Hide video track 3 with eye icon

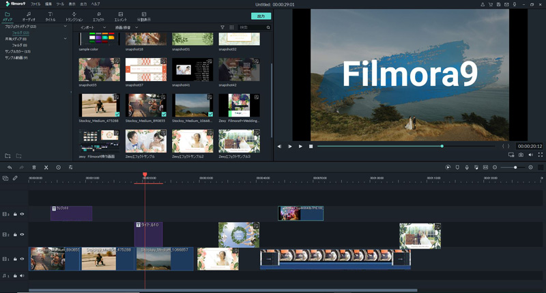22,214
